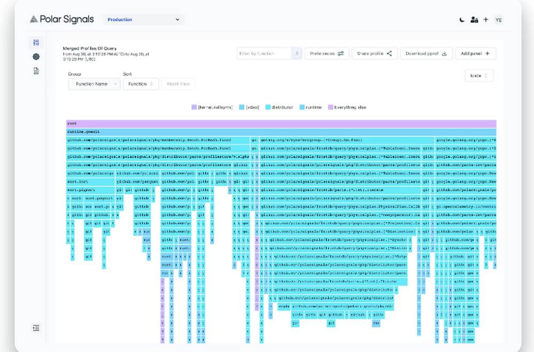534x352 pixels.
Task: Open the Production project dropdown
Action: click(143, 19)
